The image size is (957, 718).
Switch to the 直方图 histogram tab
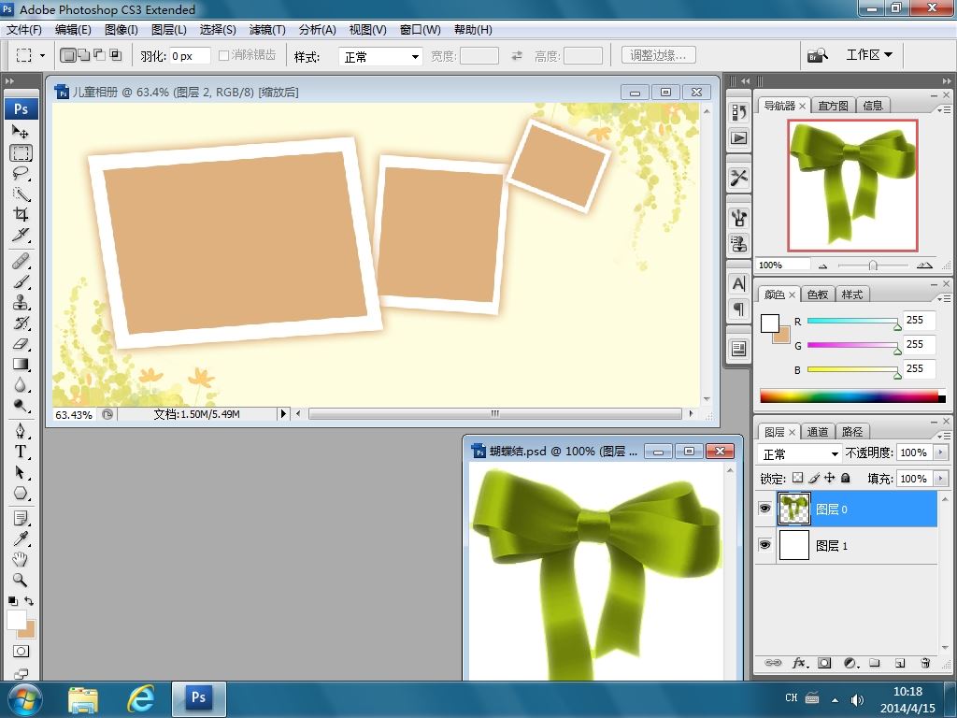833,106
